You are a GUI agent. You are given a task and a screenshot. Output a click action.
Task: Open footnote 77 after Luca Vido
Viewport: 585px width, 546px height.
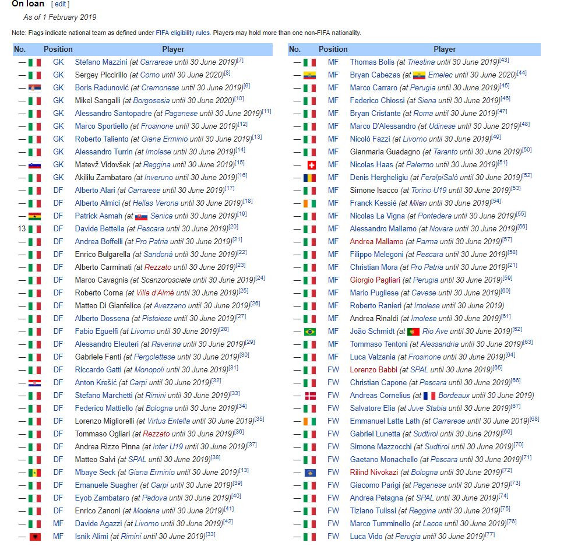(x=490, y=534)
